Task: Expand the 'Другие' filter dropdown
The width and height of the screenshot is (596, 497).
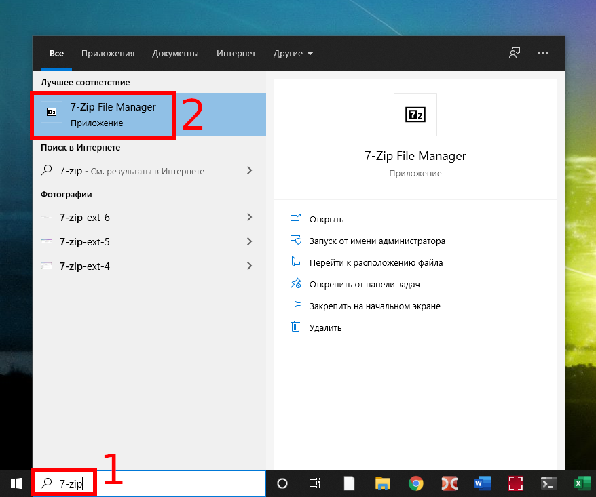Action: [293, 54]
